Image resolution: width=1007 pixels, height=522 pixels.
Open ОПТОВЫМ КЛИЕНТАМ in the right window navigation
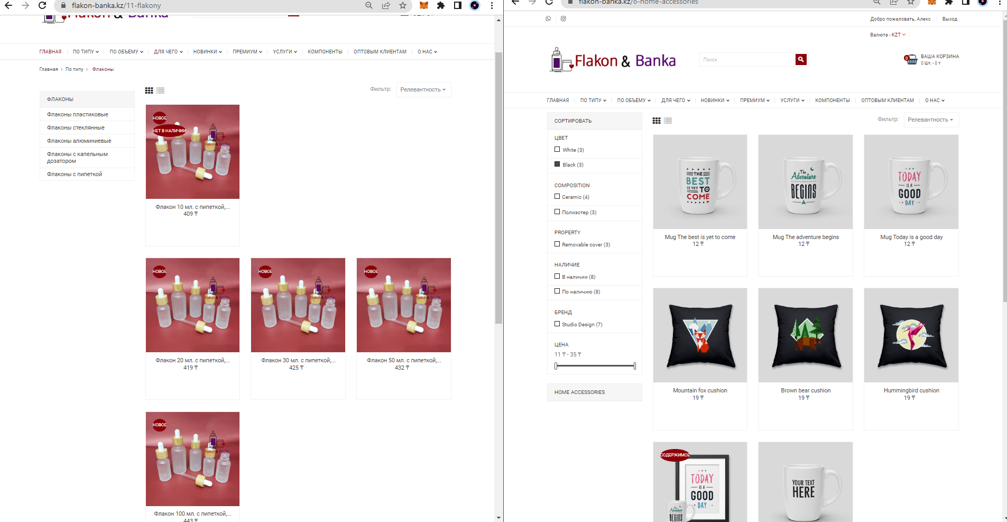[x=888, y=100]
